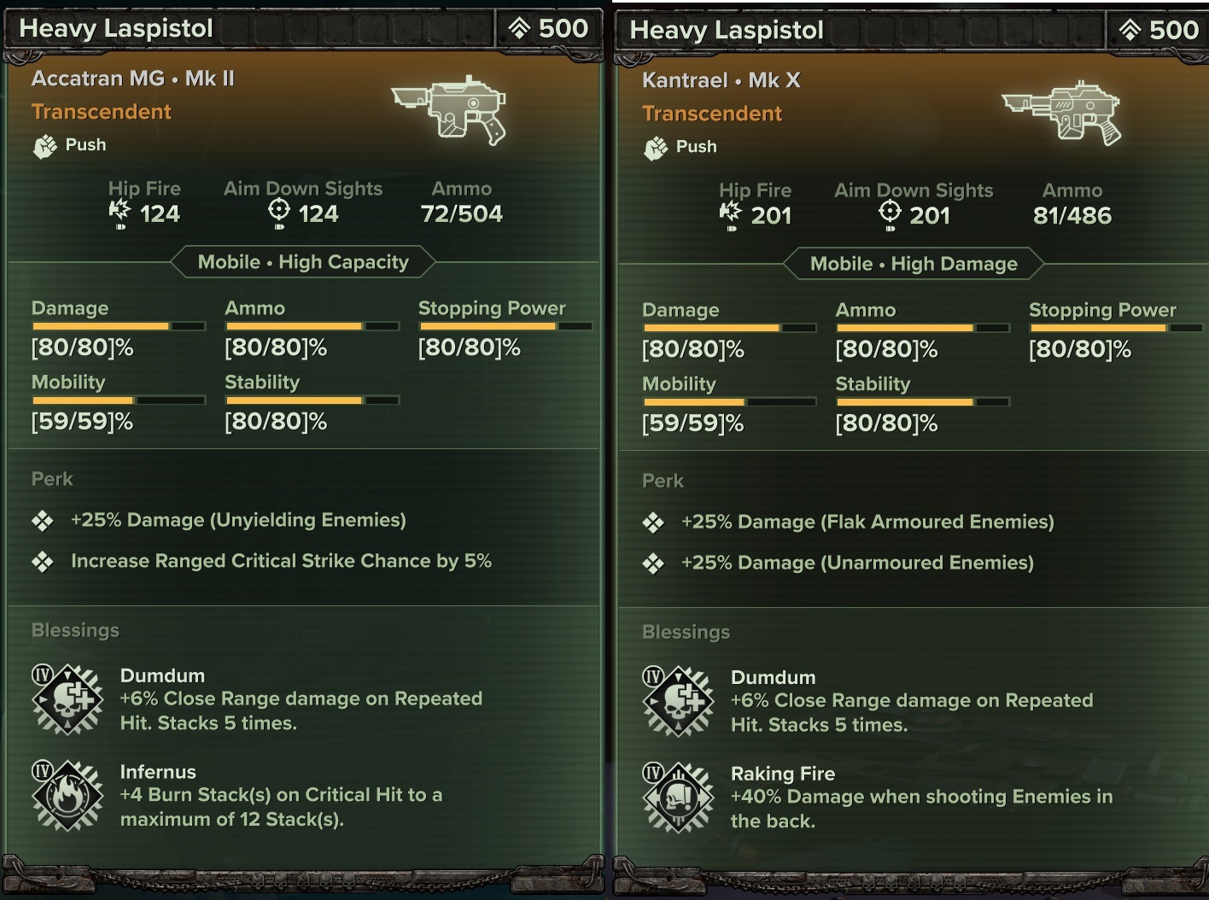Click the Damage stat bar on Accatran card
Viewport: 1209px width, 900px height.
(x=119, y=326)
